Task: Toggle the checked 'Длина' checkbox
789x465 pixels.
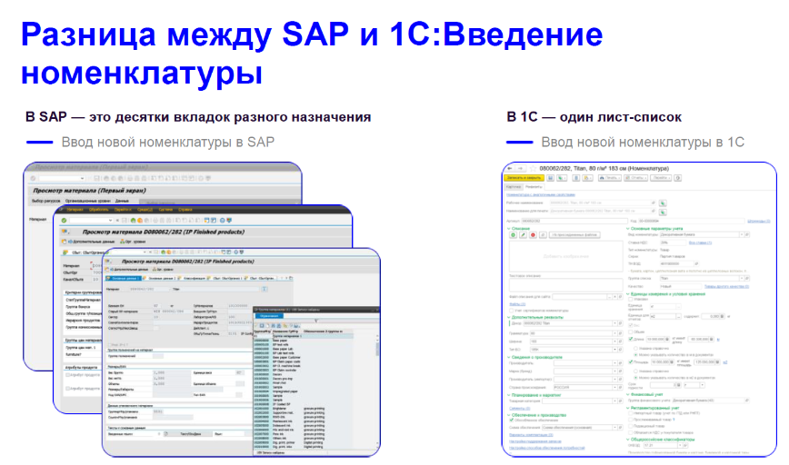Action: tap(631, 340)
